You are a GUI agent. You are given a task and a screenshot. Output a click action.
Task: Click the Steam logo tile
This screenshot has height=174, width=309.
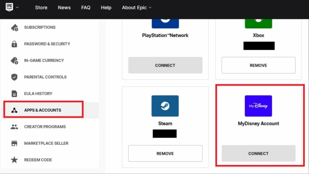165,106
